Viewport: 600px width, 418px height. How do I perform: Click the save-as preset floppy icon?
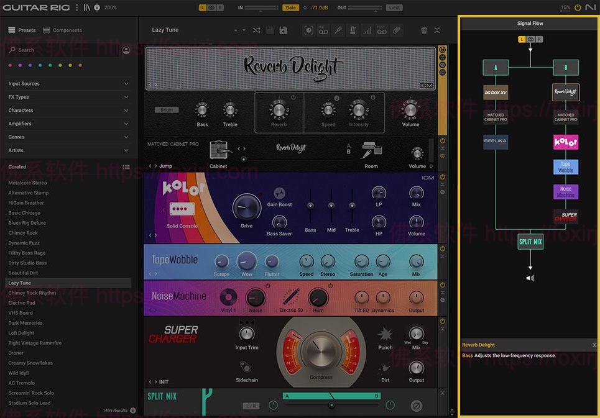(284, 30)
